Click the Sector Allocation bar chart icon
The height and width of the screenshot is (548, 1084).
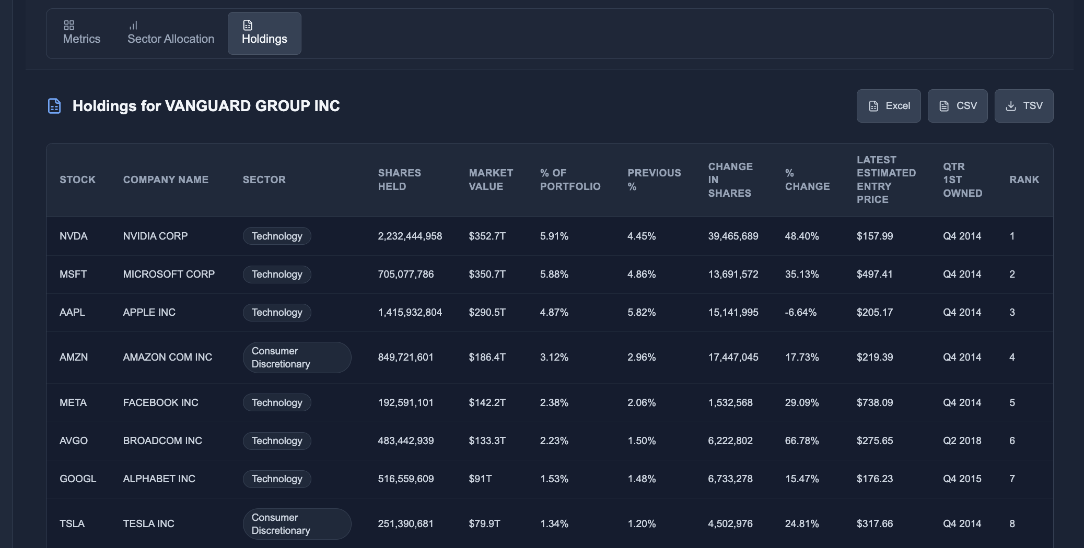point(134,24)
